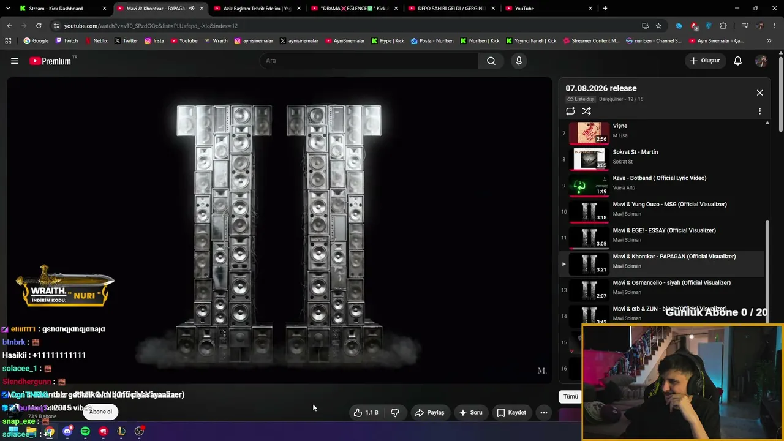This screenshot has height=441, width=784.
Task: Open League of Legends from the taskbar
Action: click(x=121, y=431)
